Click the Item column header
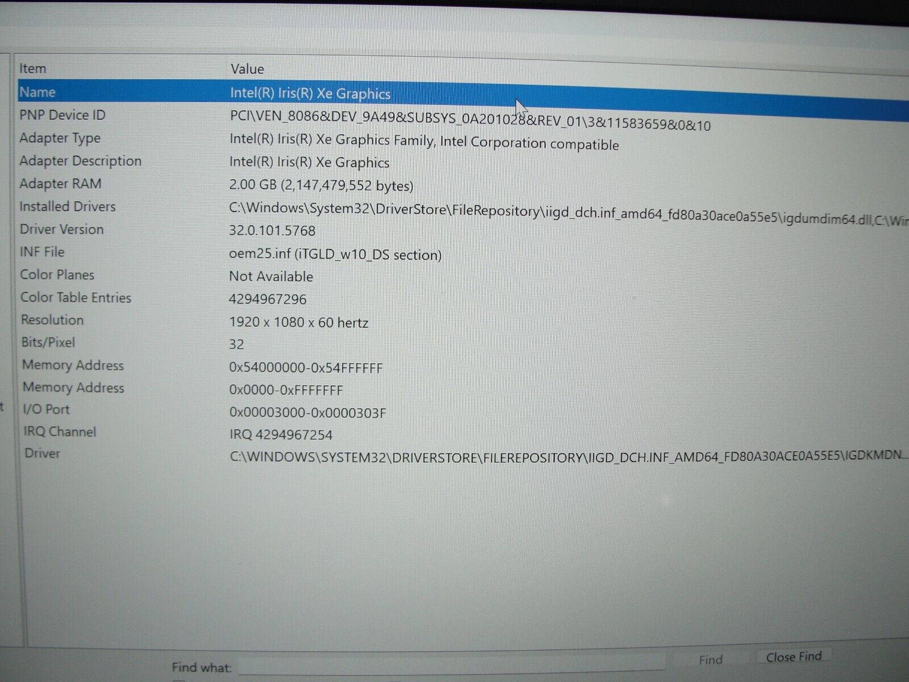 pos(32,69)
